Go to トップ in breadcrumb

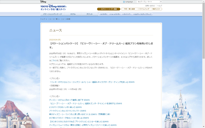[x=43, y=19]
